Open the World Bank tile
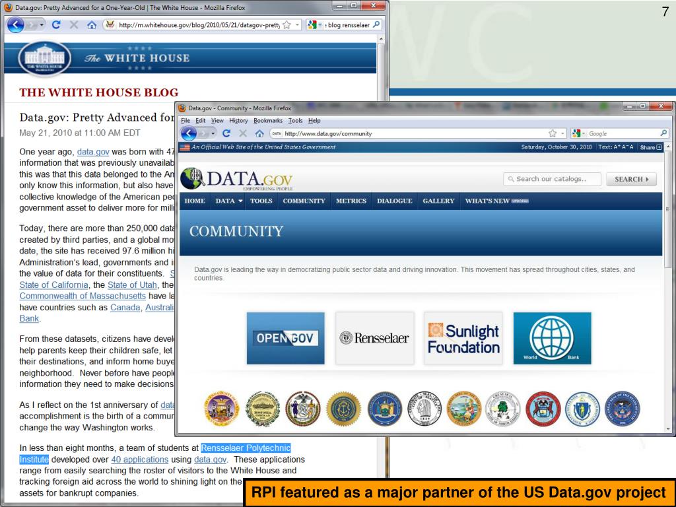Image resolution: width=676 pixels, height=507 pixels. (x=553, y=339)
